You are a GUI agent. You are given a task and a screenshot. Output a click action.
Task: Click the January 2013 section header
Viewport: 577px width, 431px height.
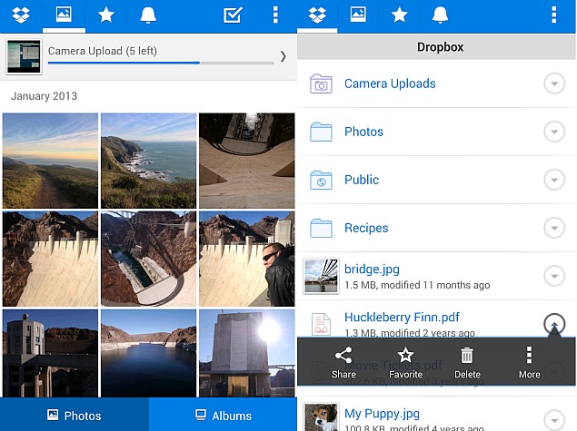click(44, 96)
